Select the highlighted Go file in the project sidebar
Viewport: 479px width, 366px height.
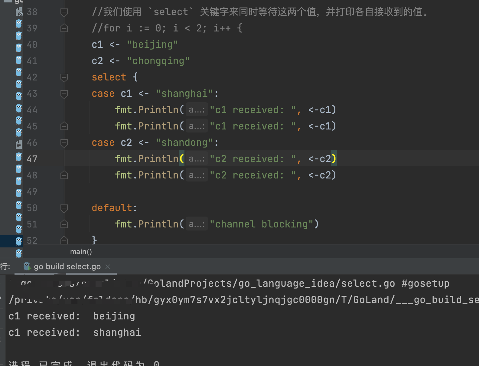tap(19, 241)
